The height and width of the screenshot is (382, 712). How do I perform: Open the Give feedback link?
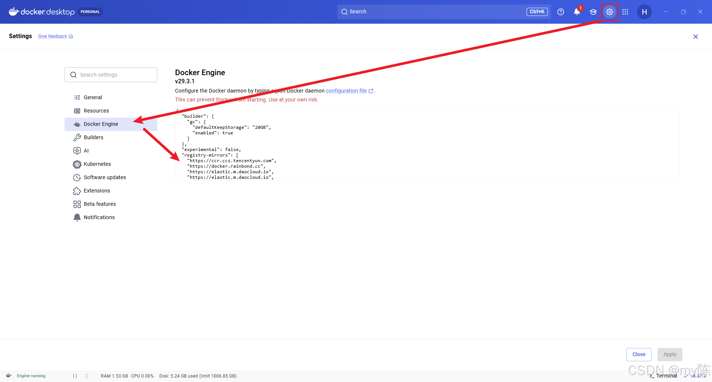click(x=56, y=36)
